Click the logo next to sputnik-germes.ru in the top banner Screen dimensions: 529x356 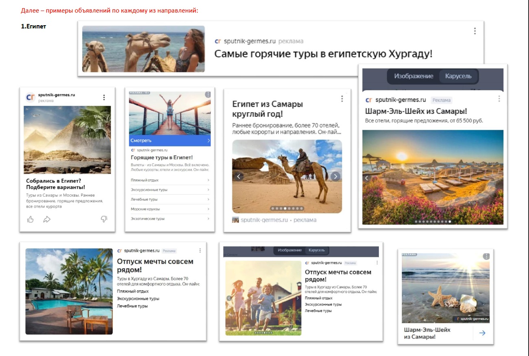[x=218, y=41]
